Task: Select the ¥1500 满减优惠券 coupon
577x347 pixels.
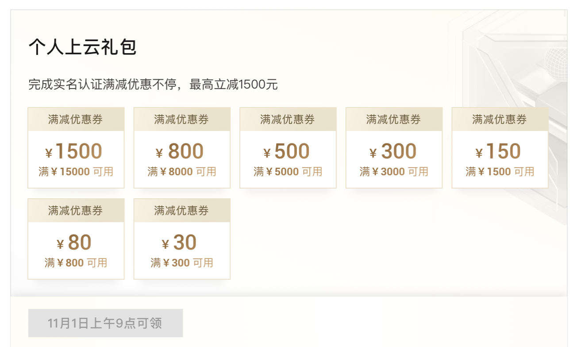Action: coord(76,151)
